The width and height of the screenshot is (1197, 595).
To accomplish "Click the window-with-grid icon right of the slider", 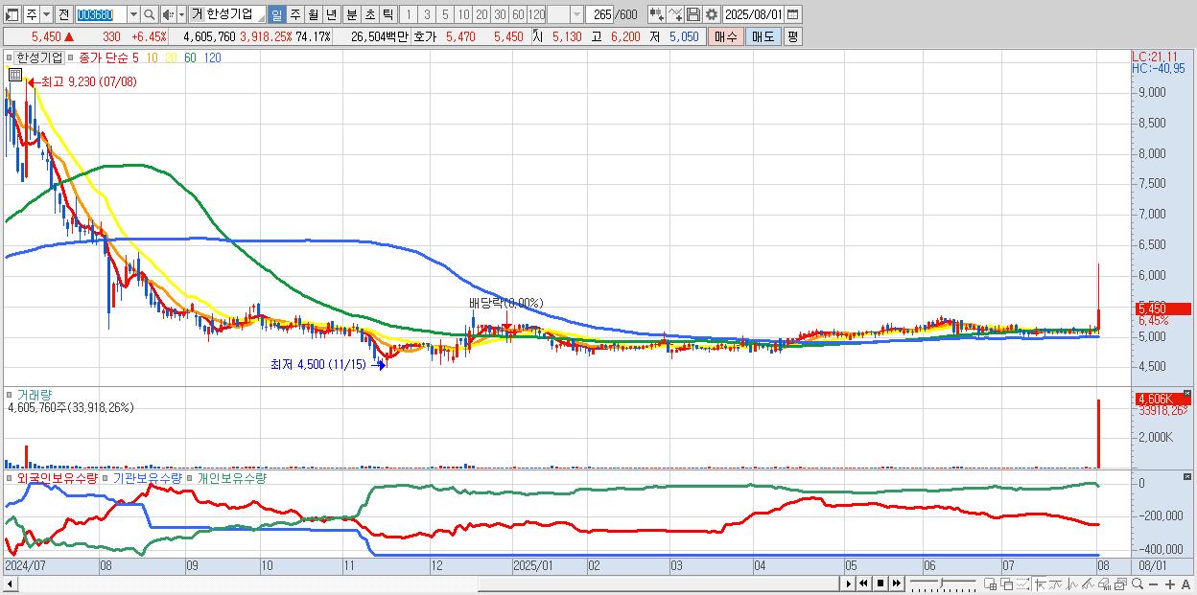I will 991,584.
